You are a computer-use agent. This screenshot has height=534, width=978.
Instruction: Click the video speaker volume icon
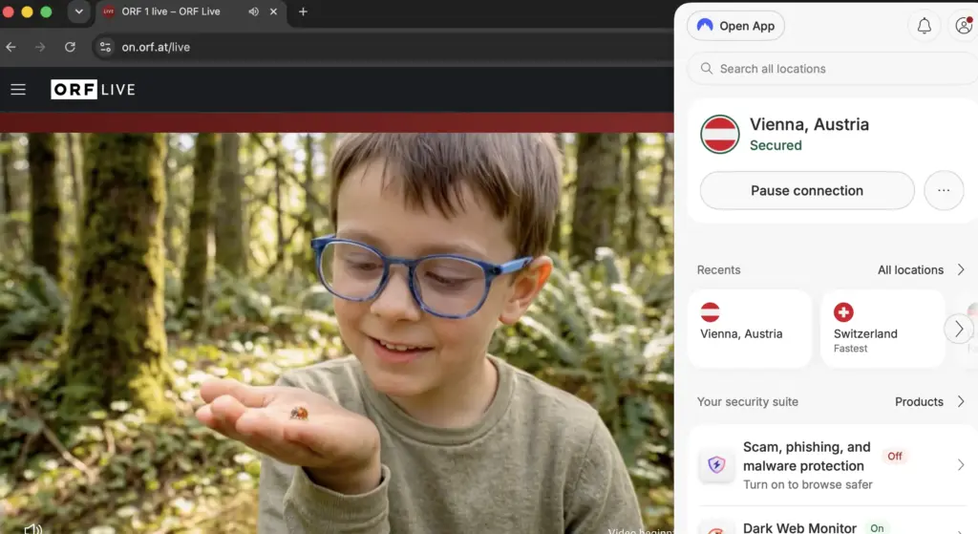coord(32,529)
